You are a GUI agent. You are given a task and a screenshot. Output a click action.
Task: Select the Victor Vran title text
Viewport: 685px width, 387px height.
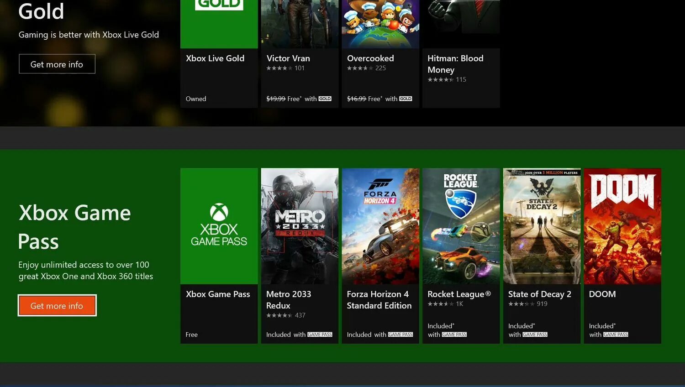pyautogui.click(x=288, y=58)
